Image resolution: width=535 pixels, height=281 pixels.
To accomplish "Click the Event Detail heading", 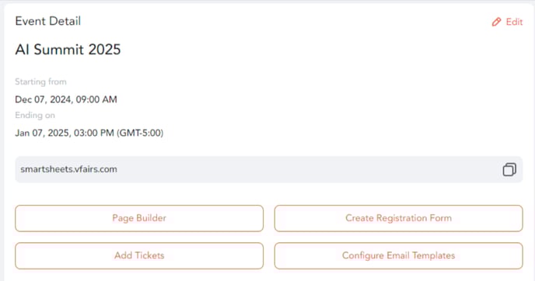I will click(48, 21).
